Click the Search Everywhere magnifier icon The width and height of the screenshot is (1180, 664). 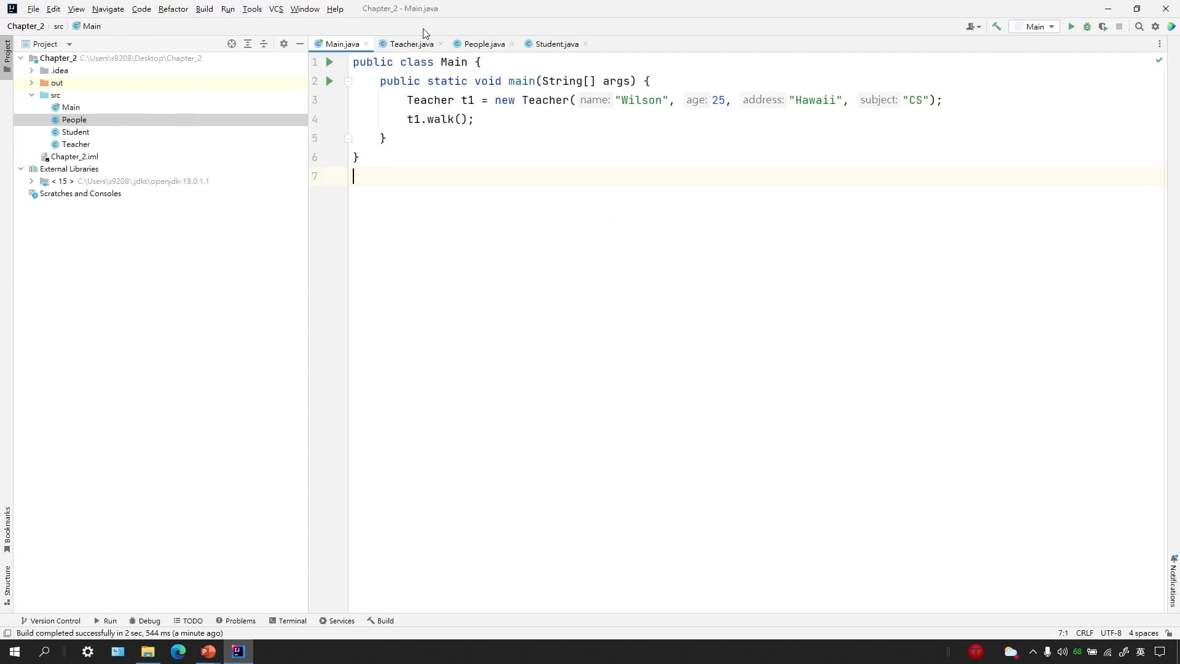pos(1139,26)
